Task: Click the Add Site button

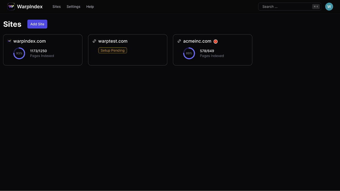Action: coord(37,24)
